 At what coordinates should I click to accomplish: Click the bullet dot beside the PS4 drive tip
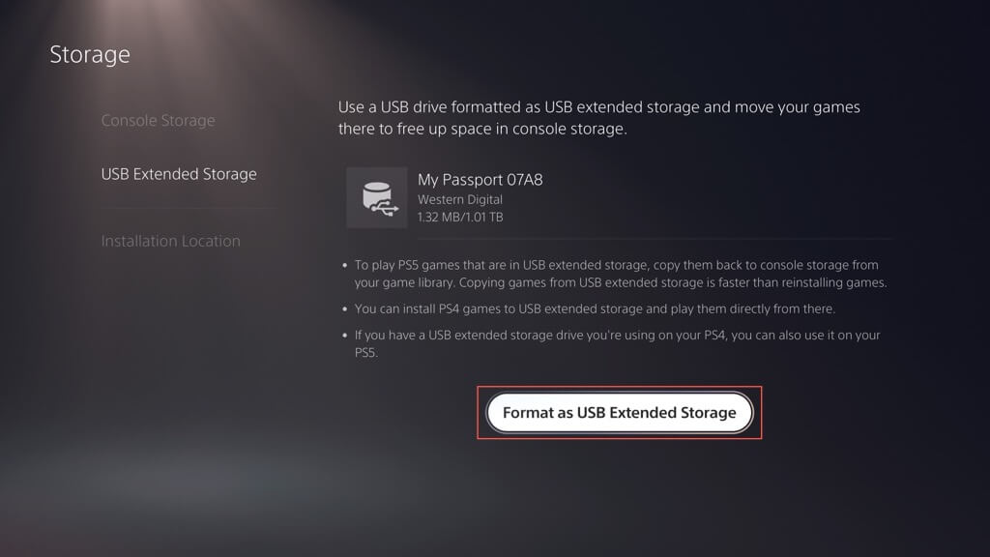point(344,336)
